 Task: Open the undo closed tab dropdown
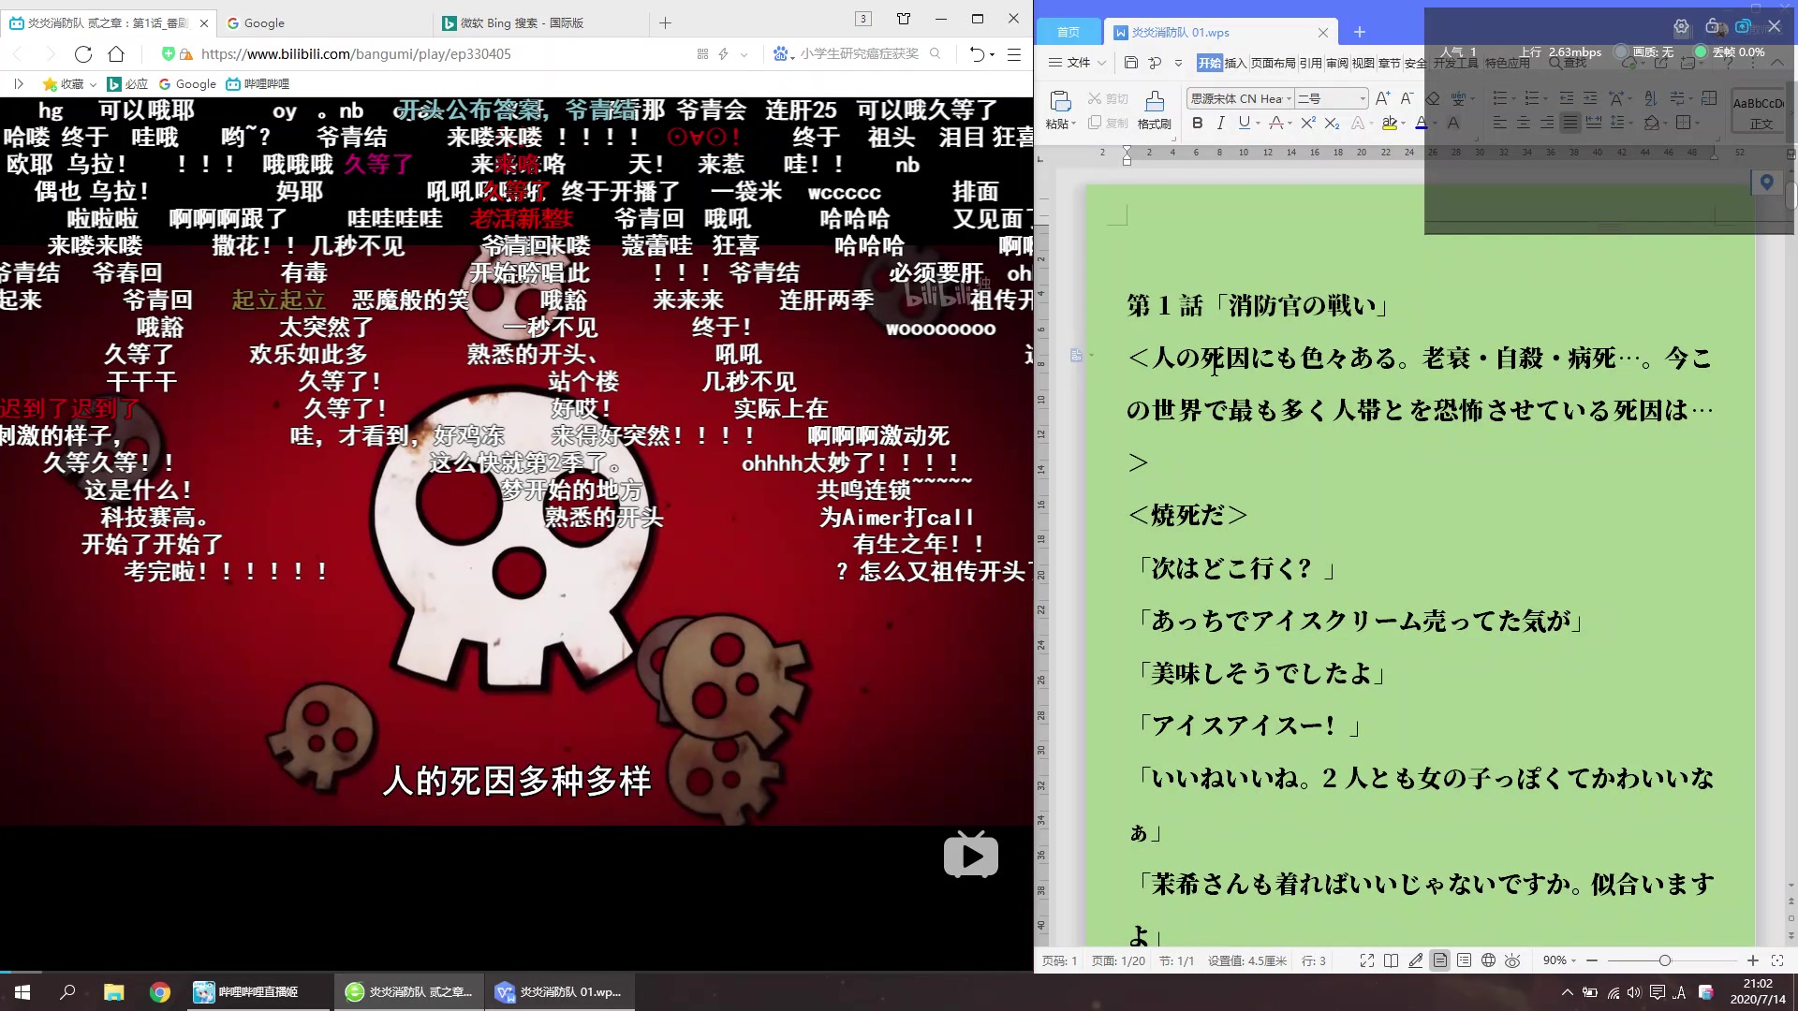coord(993,54)
